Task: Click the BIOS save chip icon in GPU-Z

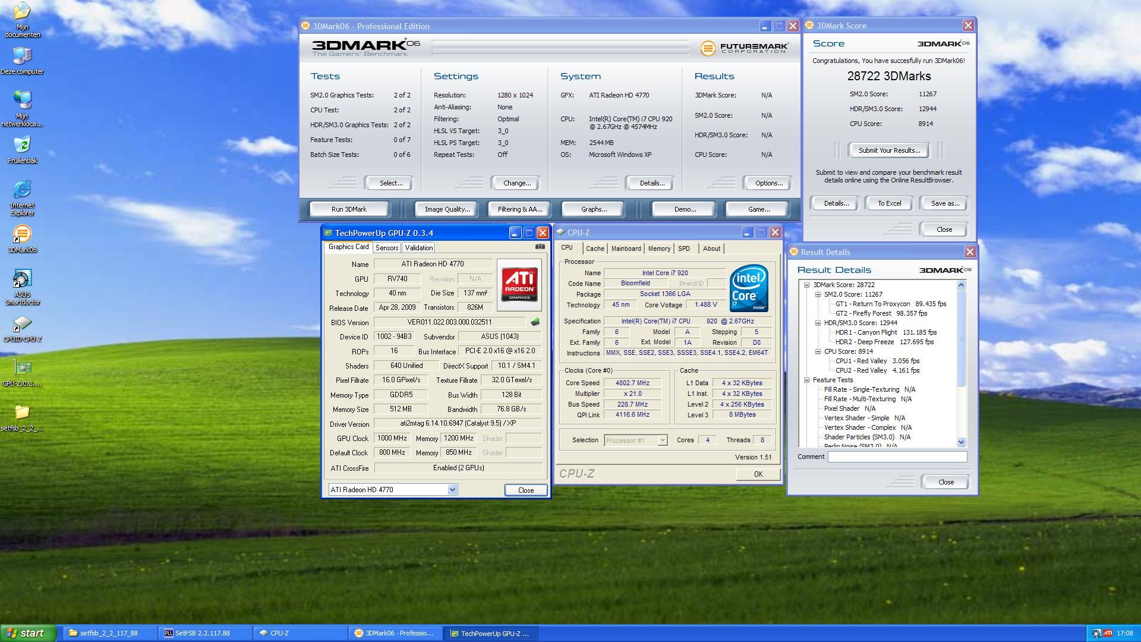Action: tap(535, 322)
